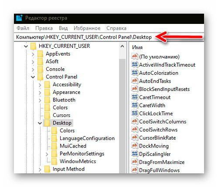Screen dimensions: 218x187
Task: Select the ActiveWndTrackTimeout binary value icon
Action: tap(135, 64)
